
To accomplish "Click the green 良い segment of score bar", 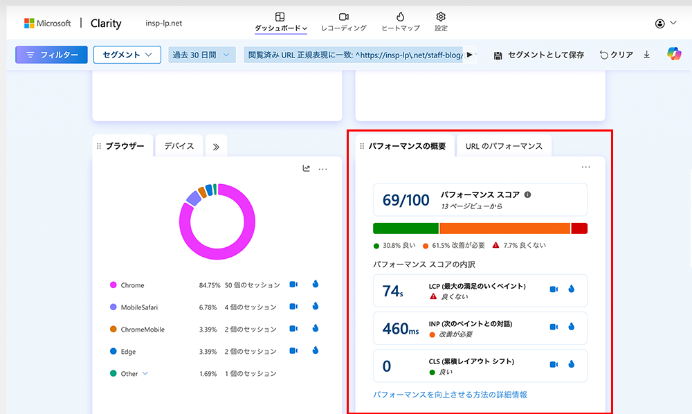I will click(x=406, y=228).
